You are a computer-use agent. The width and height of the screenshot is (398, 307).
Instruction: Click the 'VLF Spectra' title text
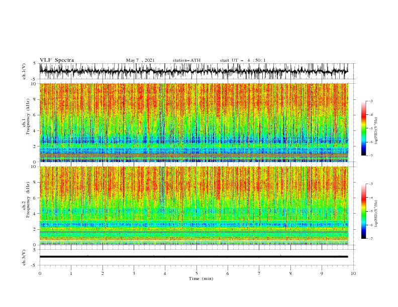click(x=57, y=60)
